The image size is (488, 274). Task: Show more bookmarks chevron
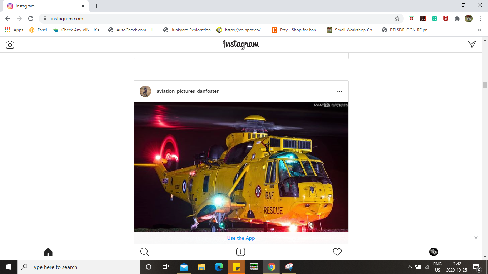point(479,30)
